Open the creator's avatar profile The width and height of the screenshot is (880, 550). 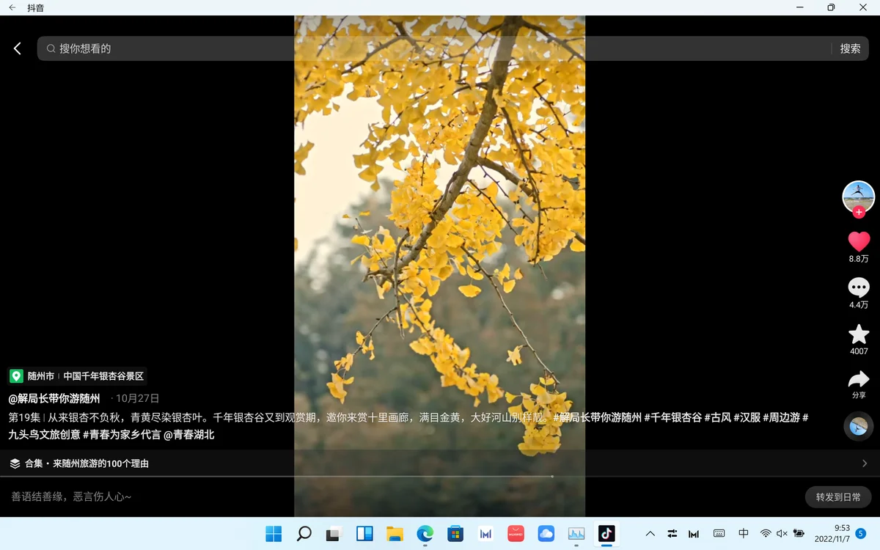(x=858, y=197)
